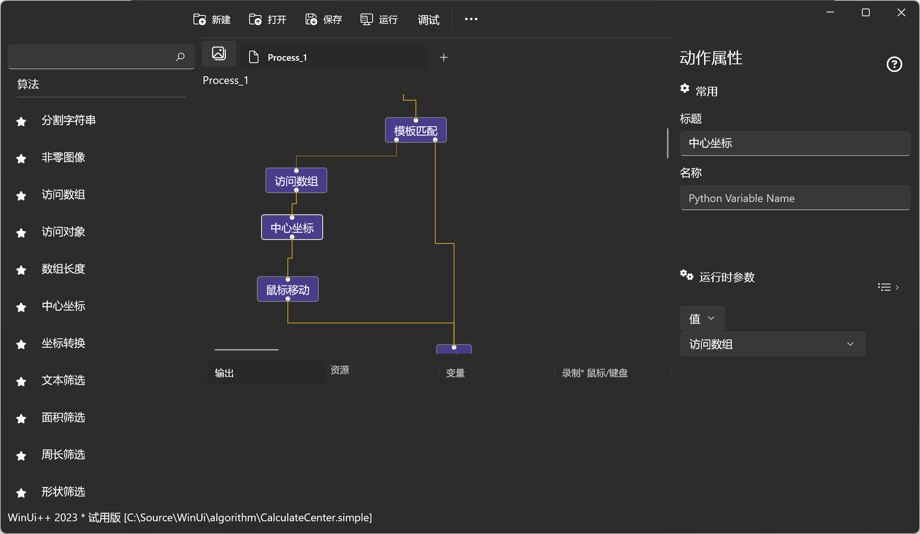The height and width of the screenshot is (534, 920).
Task: Open the image resource thumbnail tab
Action: point(219,53)
